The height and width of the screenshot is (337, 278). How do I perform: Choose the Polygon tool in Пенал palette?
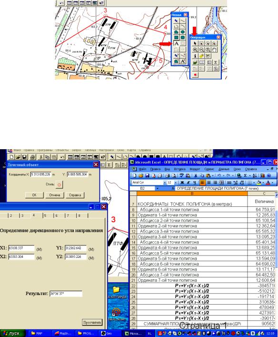coord(176,32)
